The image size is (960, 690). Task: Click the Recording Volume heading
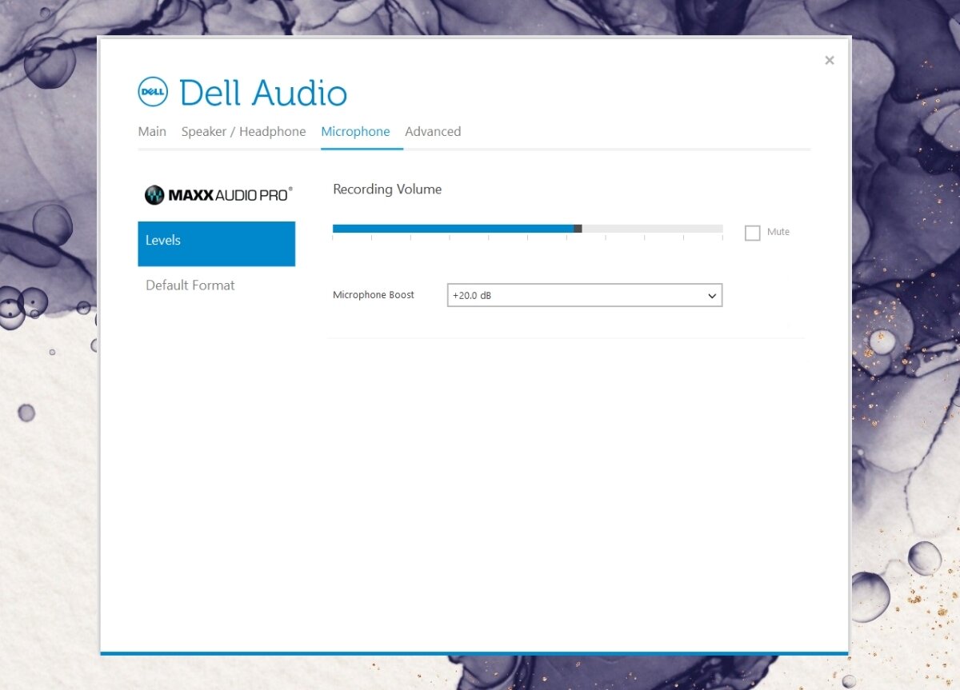[387, 189]
